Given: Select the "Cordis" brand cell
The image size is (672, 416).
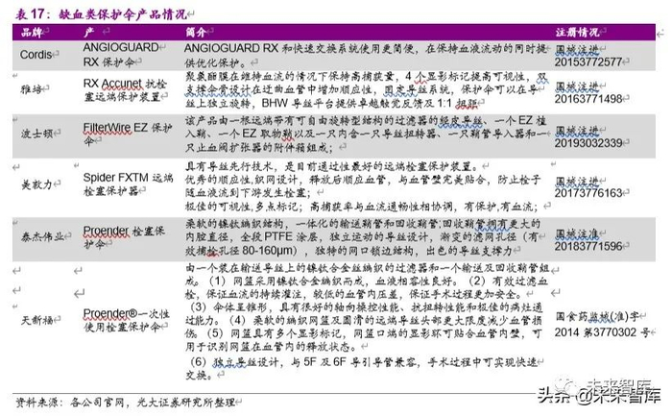Looking at the screenshot, I should 36,55.
